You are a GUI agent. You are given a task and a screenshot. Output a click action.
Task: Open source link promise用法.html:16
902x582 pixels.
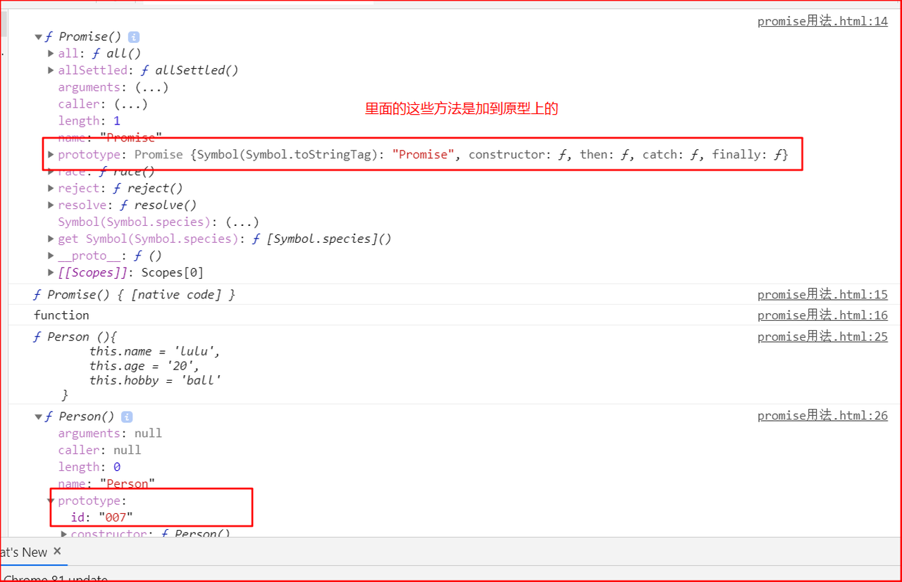[x=822, y=315]
